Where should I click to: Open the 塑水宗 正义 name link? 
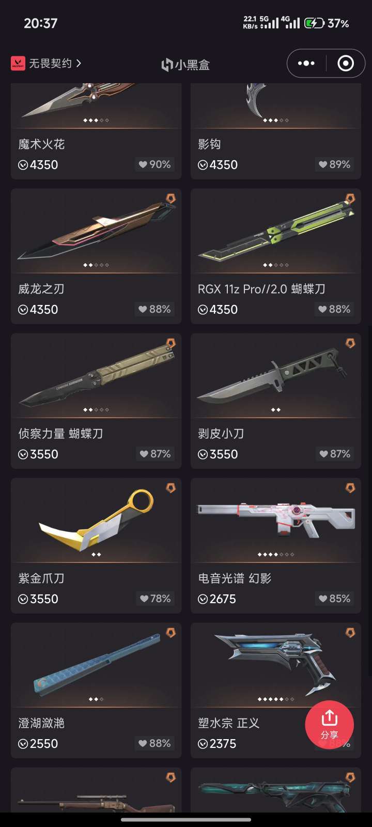pos(228,723)
